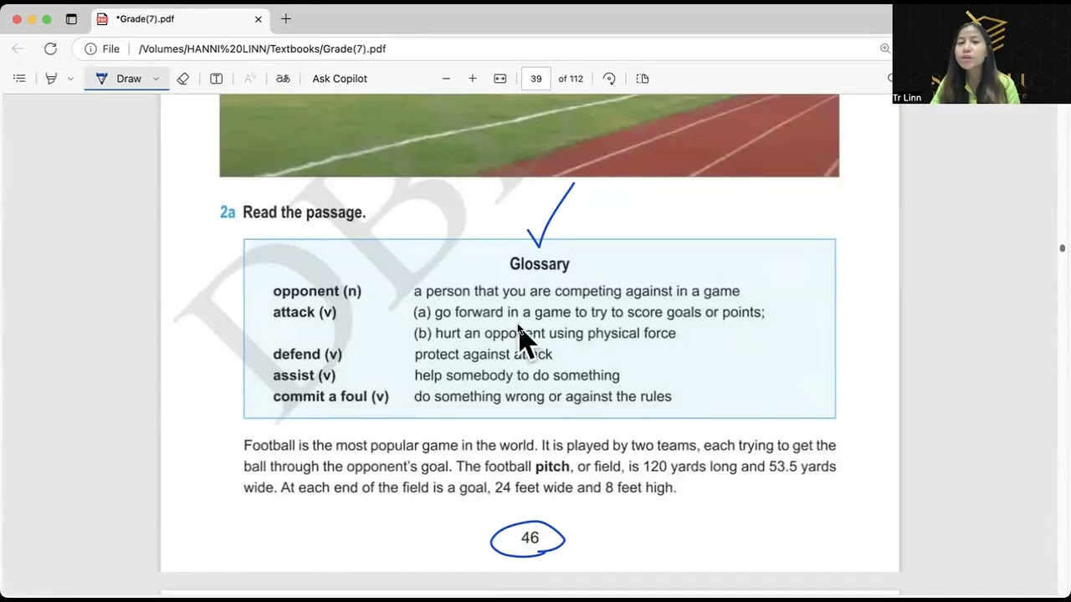
Task: Click the glossary term 'assist (v)'
Action: click(x=304, y=375)
